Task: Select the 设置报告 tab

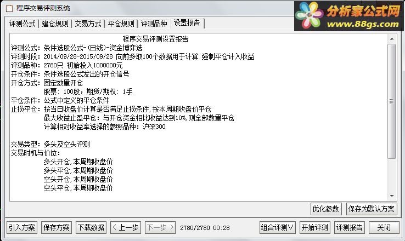Action: coord(187,23)
